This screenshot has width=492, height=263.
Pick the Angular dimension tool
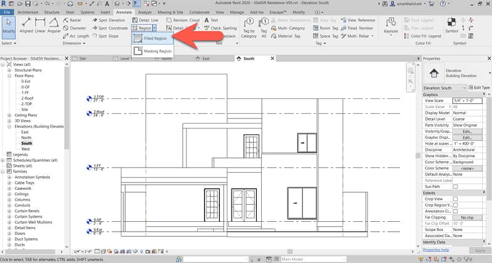(x=54, y=25)
